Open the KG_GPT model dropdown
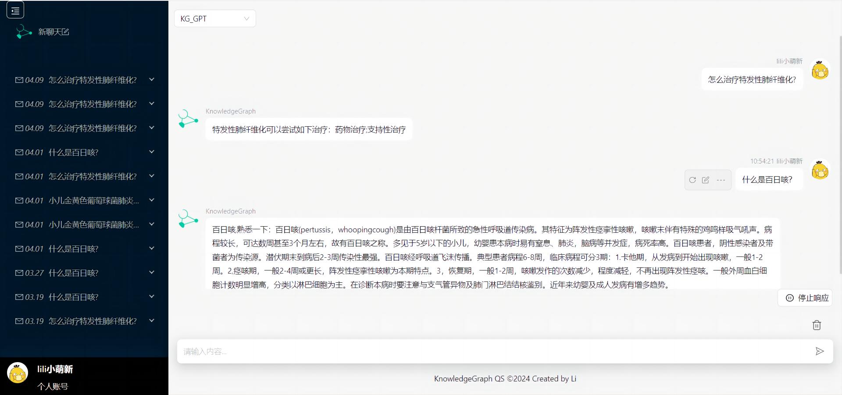The width and height of the screenshot is (842, 395). [x=214, y=18]
